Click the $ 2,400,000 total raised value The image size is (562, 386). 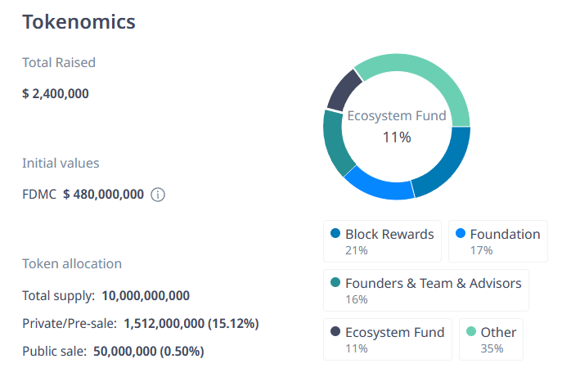tap(56, 93)
